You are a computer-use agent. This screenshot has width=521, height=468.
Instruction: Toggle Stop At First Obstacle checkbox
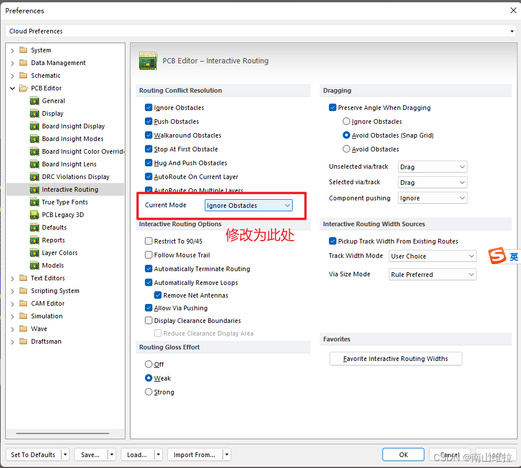[148, 149]
